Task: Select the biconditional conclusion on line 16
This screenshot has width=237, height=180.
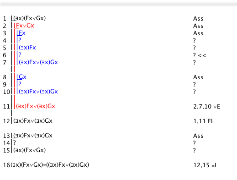Action: tap(50, 165)
